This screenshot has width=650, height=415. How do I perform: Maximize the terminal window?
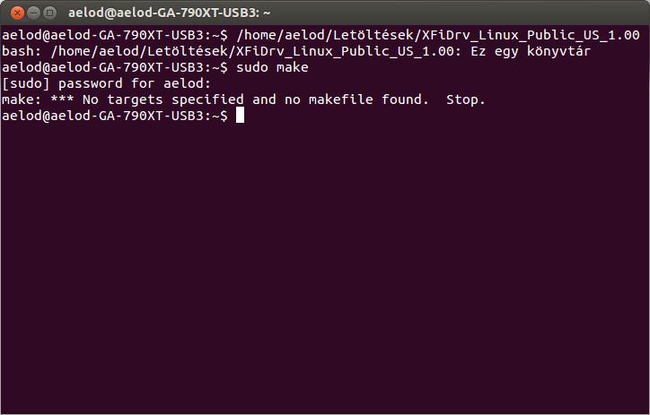(49, 13)
